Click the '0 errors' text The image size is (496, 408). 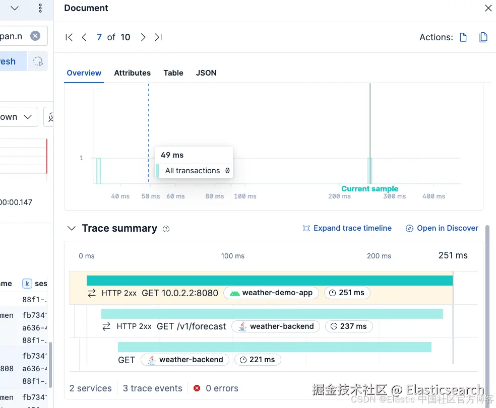coord(222,388)
